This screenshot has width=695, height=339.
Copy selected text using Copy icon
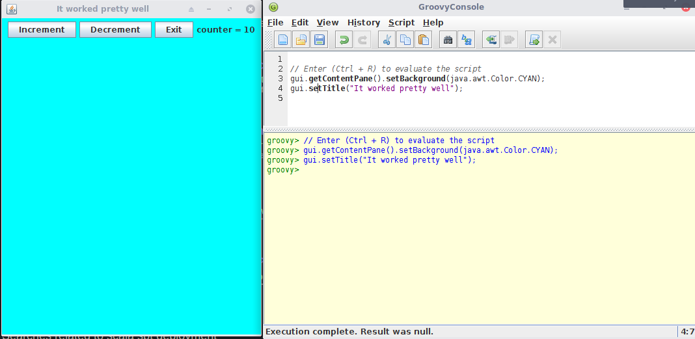pos(405,40)
